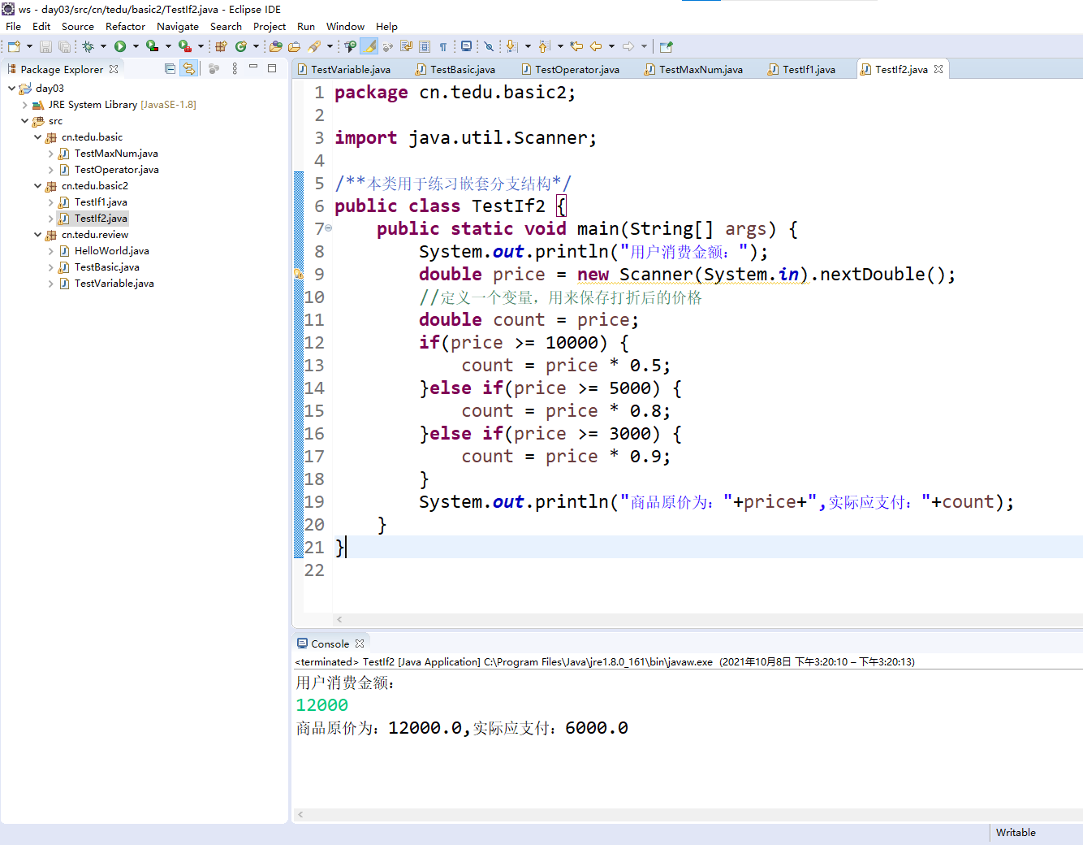The width and height of the screenshot is (1083, 845).
Task: Open Package Explorer View Menu dots
Action: [235, 69]
